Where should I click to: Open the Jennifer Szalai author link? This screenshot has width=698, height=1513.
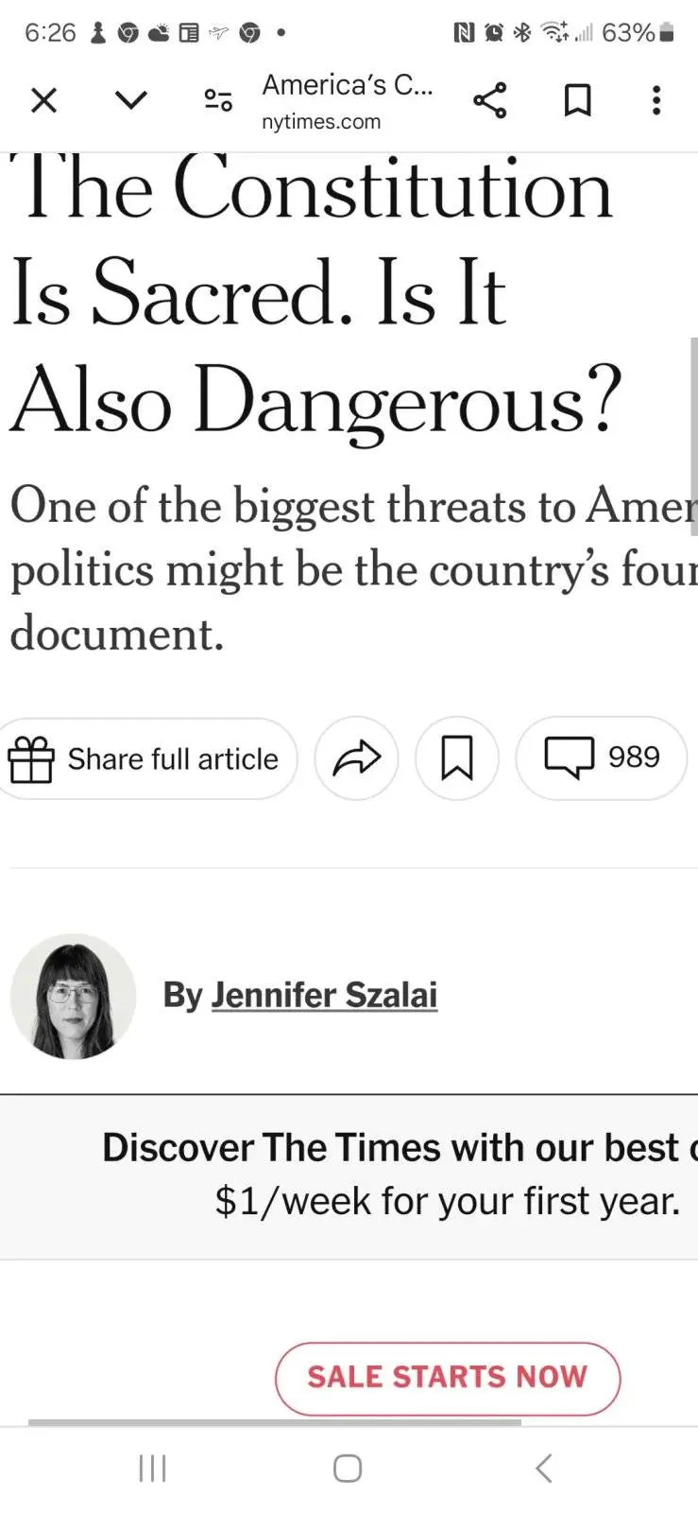(x=324, y=995)
